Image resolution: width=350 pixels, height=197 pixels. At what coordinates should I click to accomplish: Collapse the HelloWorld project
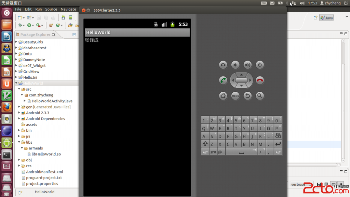pos(16,83)
